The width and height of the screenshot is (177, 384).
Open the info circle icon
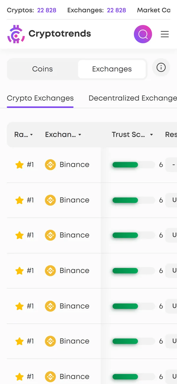click(161, 67)
